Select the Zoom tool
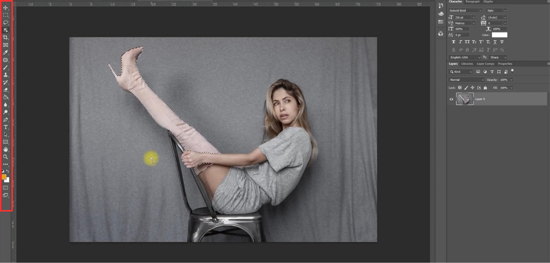Image resolution: width=550 pixels, height=263 pixels. coord(6,157)
